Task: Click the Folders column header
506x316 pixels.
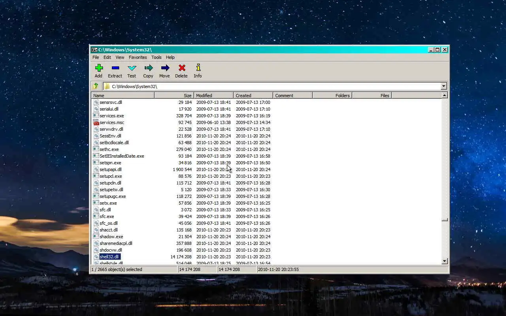Action: pyautogui.click(x=332, y=95)
